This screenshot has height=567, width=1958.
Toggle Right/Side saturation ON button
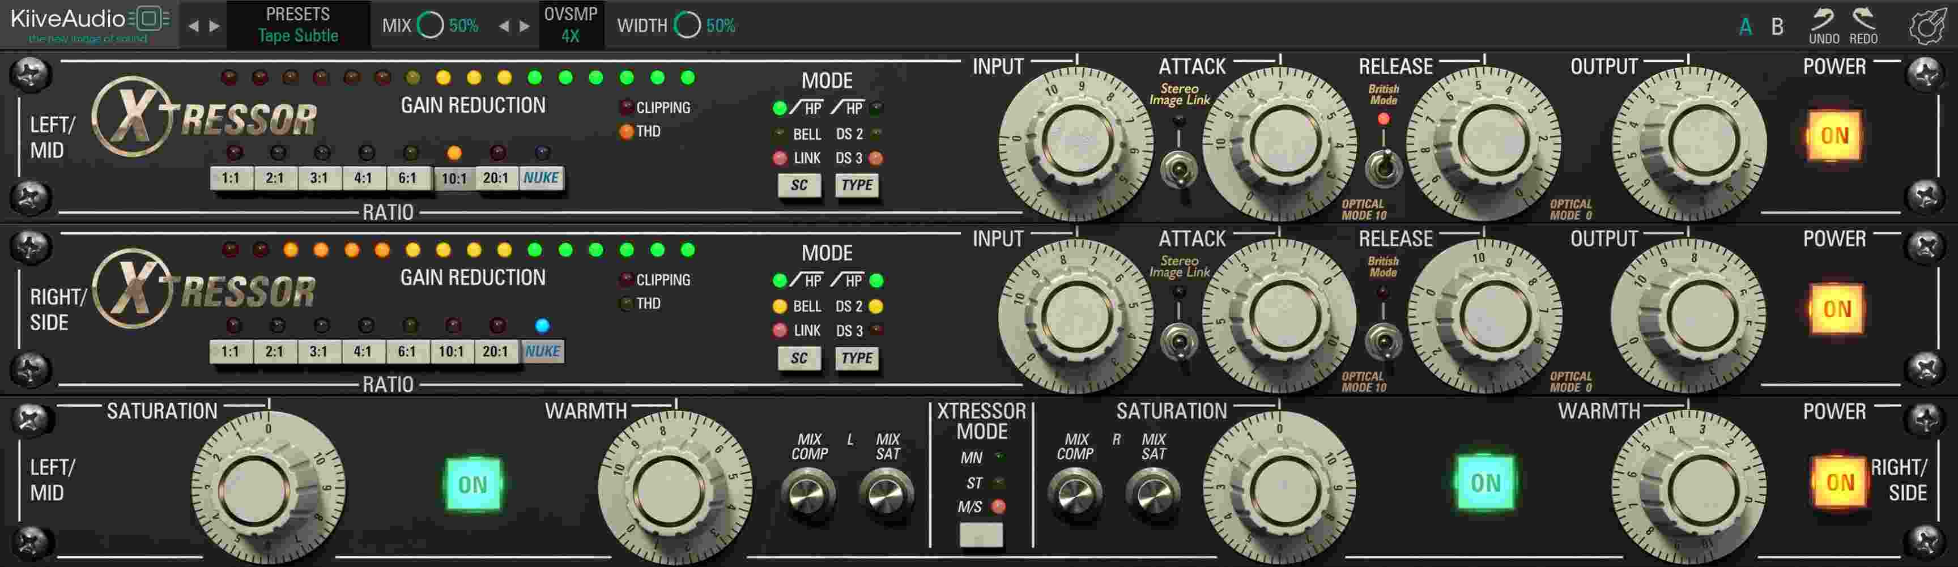point(1485,483)
